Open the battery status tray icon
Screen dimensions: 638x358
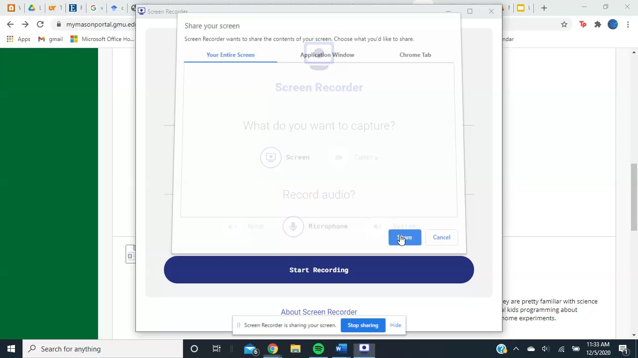(x=576, y=349)
